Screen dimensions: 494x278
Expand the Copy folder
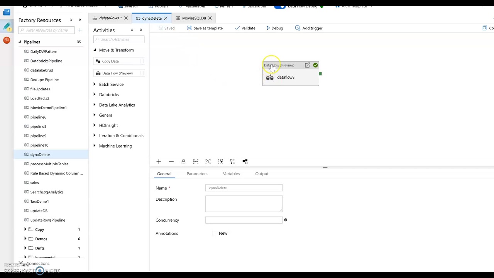[x=25, y=229]
